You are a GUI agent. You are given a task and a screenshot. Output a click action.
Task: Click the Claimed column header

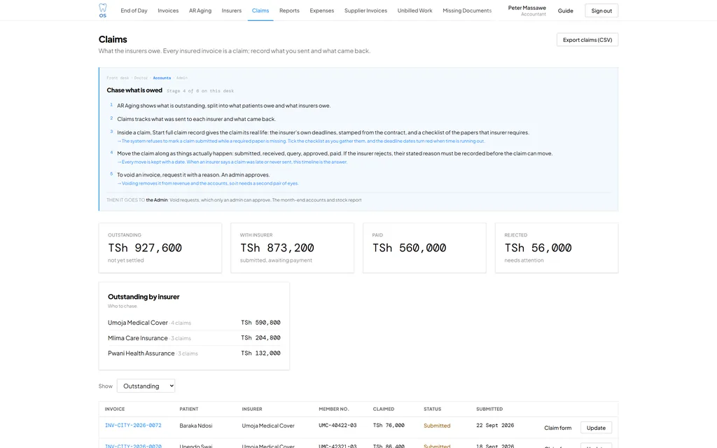[x=384, y=409]
